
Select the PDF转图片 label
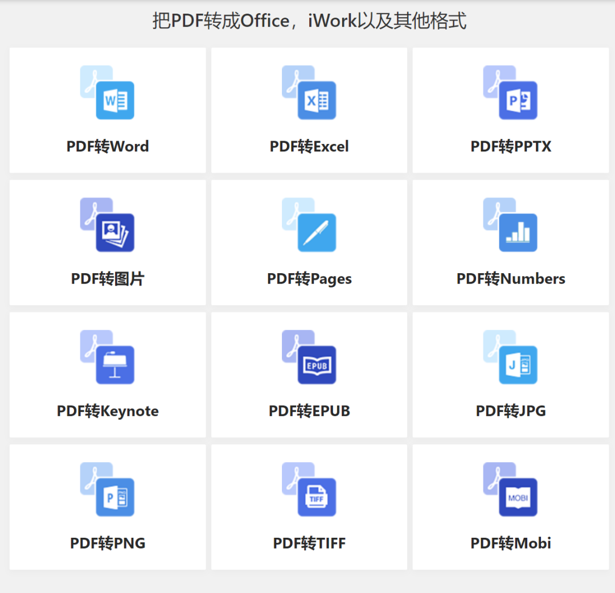pos(108,279)
